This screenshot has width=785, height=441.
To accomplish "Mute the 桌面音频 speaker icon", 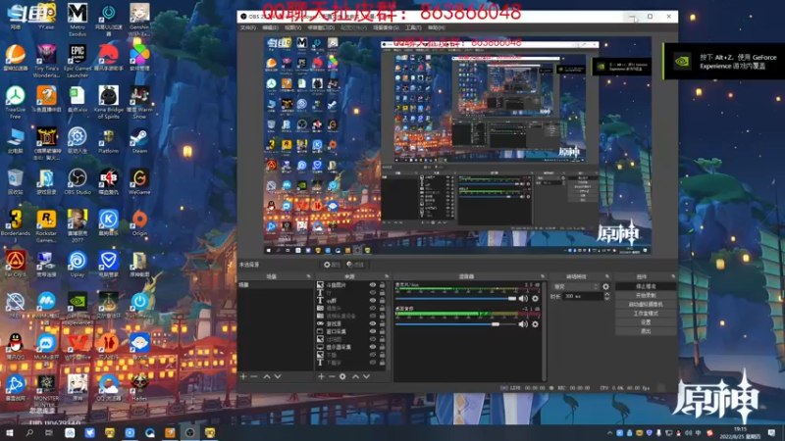I will point(523,324).
